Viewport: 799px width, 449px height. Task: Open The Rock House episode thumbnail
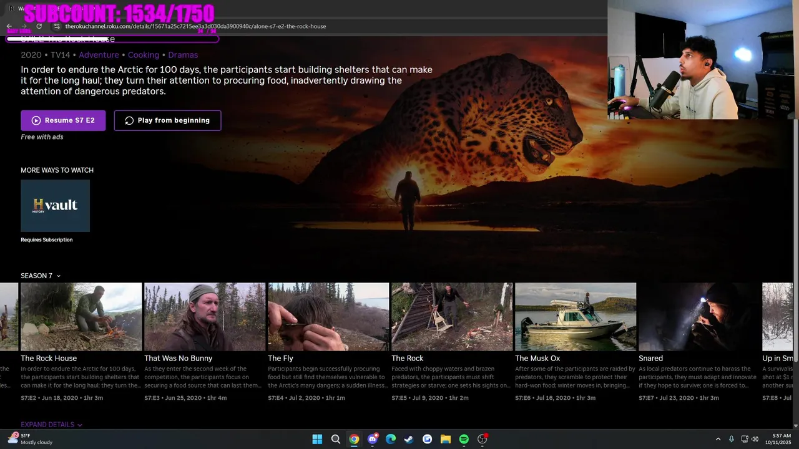pyautogui.click(x=81, y=317)
